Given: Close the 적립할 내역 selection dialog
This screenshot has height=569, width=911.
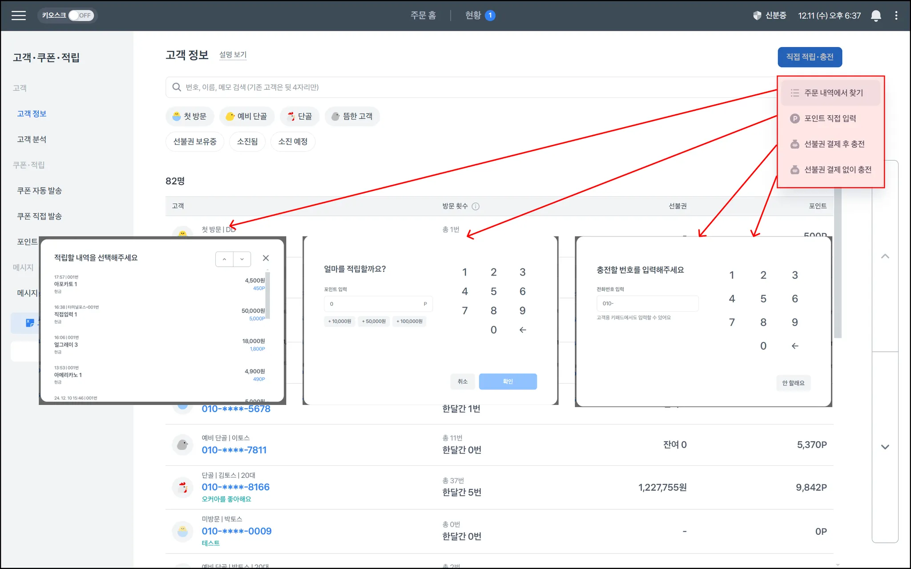Looking at the screenshot, I should (x=266, y=258).
